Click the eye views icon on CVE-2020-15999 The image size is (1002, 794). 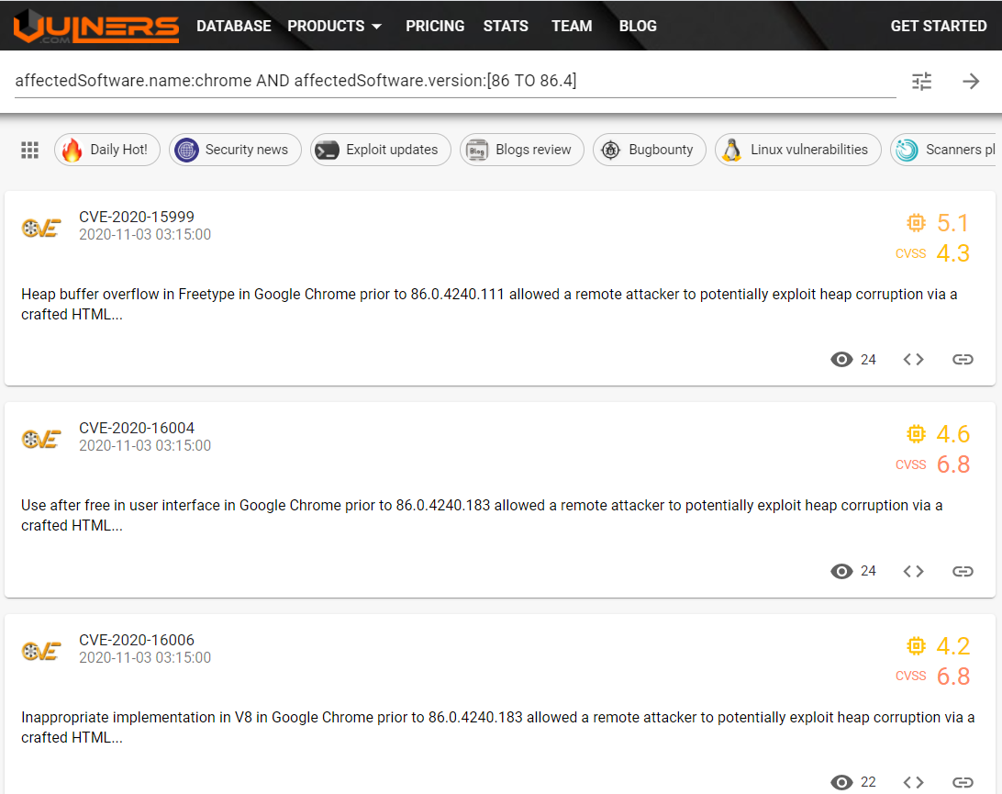click(x=841, y=359)
